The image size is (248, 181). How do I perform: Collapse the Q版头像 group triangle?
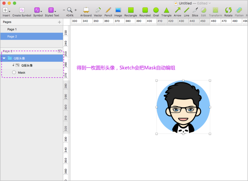[4, 58]
